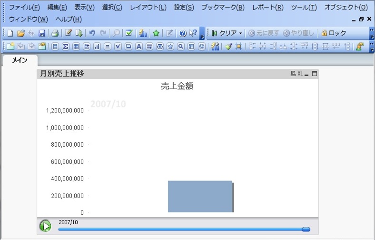The width and height of the screenshot is (375, 240).
Task: Switch to the メイン sheet tab
Action: [x=20, y=60]
